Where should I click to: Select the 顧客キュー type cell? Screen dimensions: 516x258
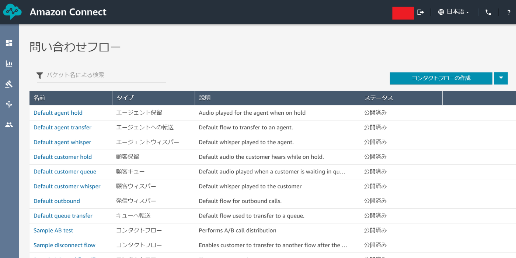pos(130,172)
